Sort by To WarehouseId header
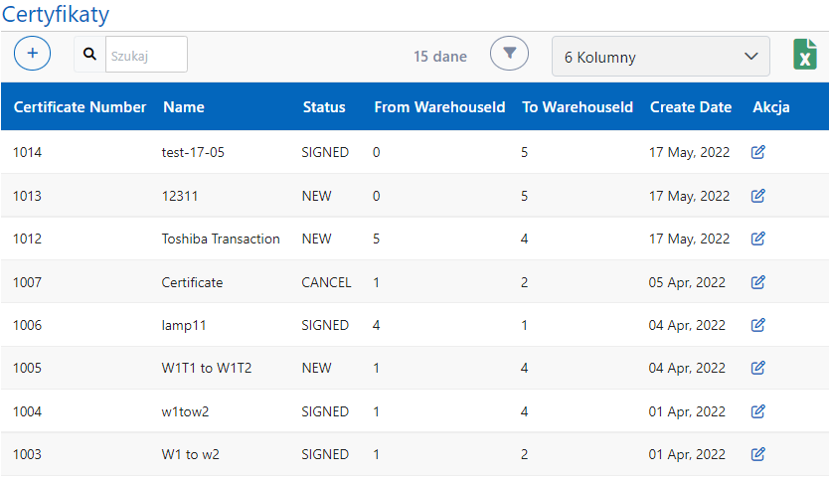The width and height of the screenshot is (830, 481). 578,107
